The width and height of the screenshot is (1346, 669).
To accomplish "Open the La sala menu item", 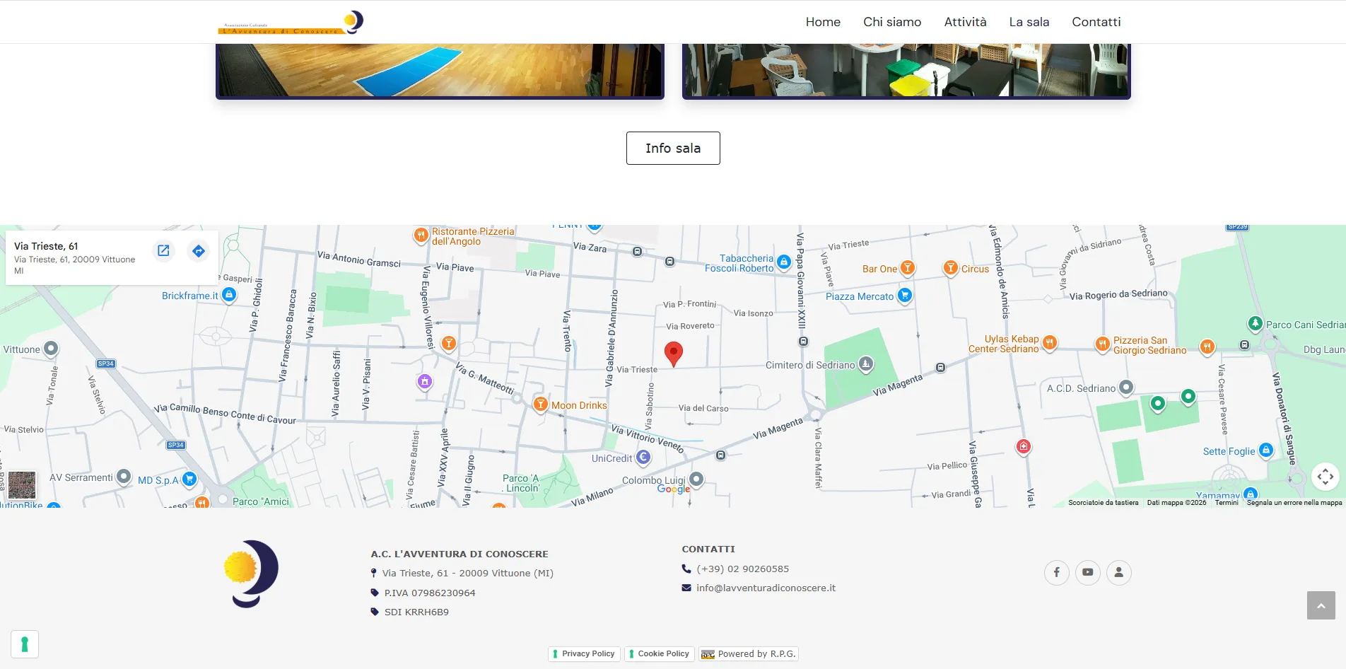I will [x=1029, y=22].
